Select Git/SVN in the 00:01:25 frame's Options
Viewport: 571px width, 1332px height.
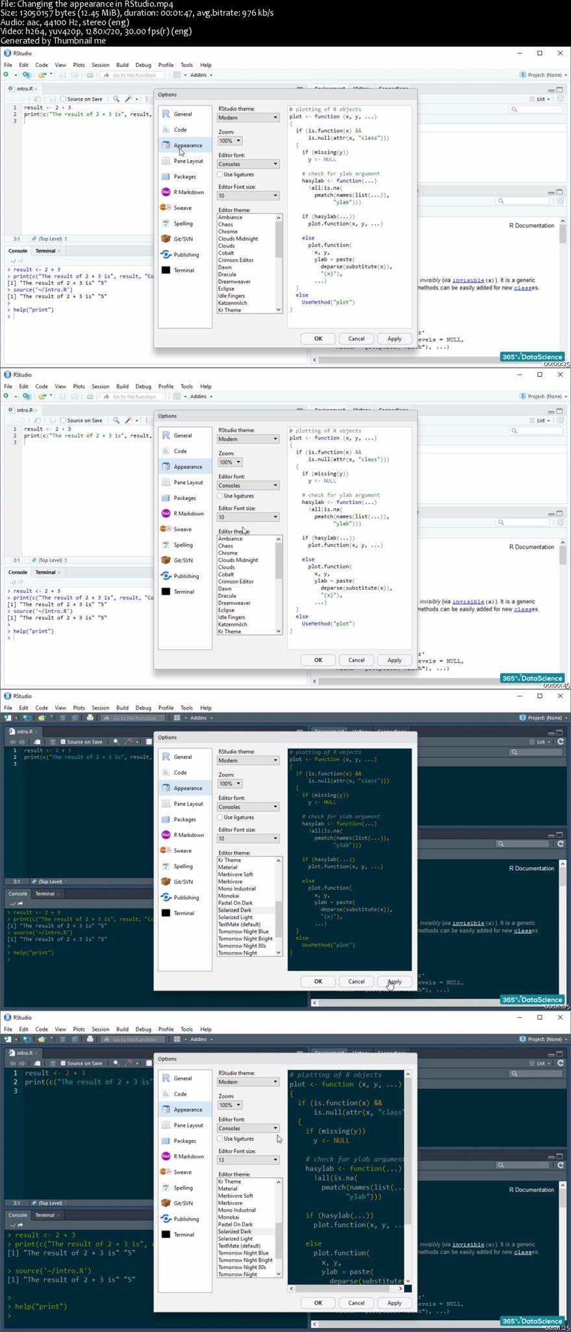[184, 1203]
